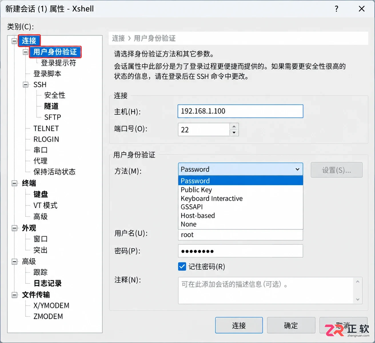The width and height of the screenshot is (375, 343).
Task: Click the 注释 box scroll down arrow
Action: [x=358, y=300]
